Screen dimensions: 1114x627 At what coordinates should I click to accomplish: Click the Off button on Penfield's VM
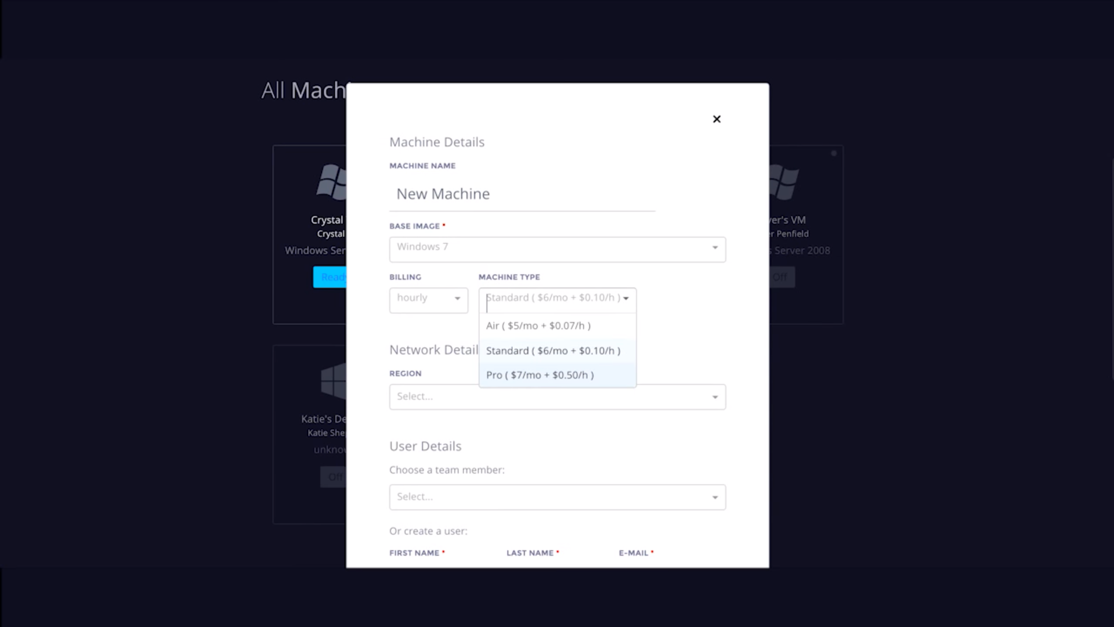click(781, 277)
